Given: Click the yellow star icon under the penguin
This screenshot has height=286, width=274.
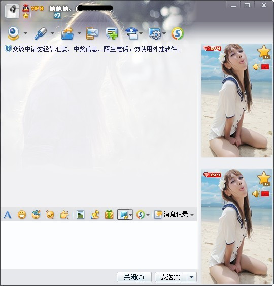Looking at the screenshot, I should pyautogui.click(x=26, y=16).
